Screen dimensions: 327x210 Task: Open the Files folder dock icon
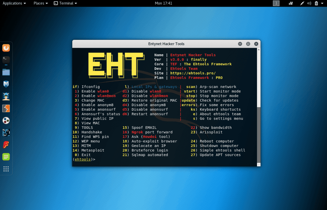pyautogui.click(x=6, y=72)
